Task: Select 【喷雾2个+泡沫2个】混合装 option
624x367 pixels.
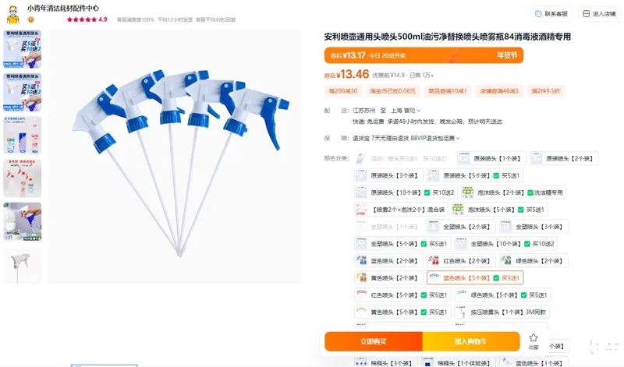Action: tap(401, 210)
